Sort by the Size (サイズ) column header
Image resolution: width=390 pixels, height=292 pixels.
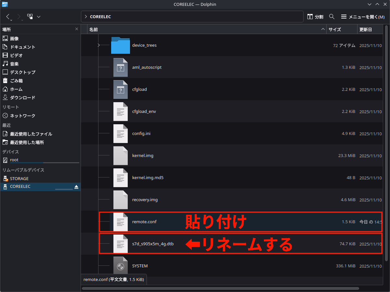[342, 29]
